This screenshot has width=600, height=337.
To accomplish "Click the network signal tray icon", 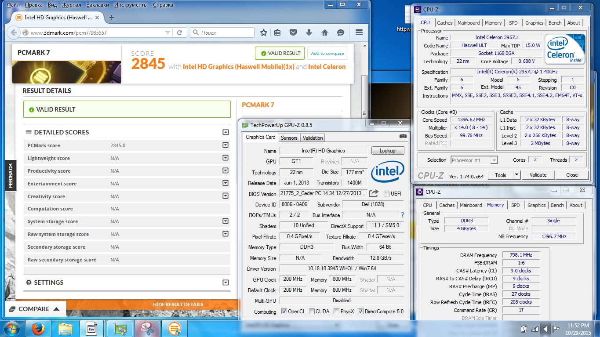I will coord(535,329).
